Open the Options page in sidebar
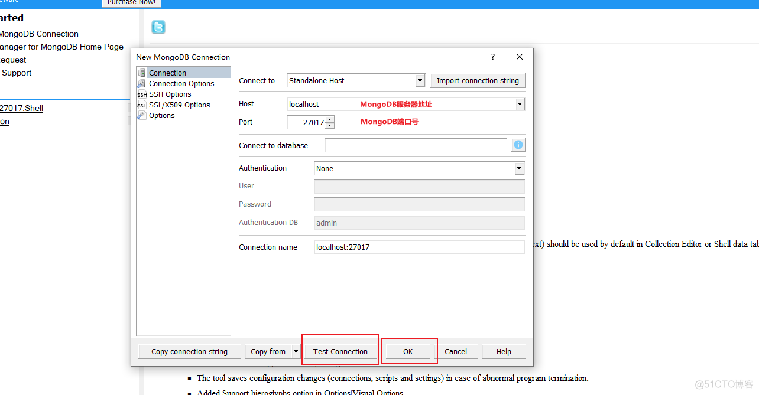Image resolution: width=759 pixels, height=395 pixels. [162, 115]
